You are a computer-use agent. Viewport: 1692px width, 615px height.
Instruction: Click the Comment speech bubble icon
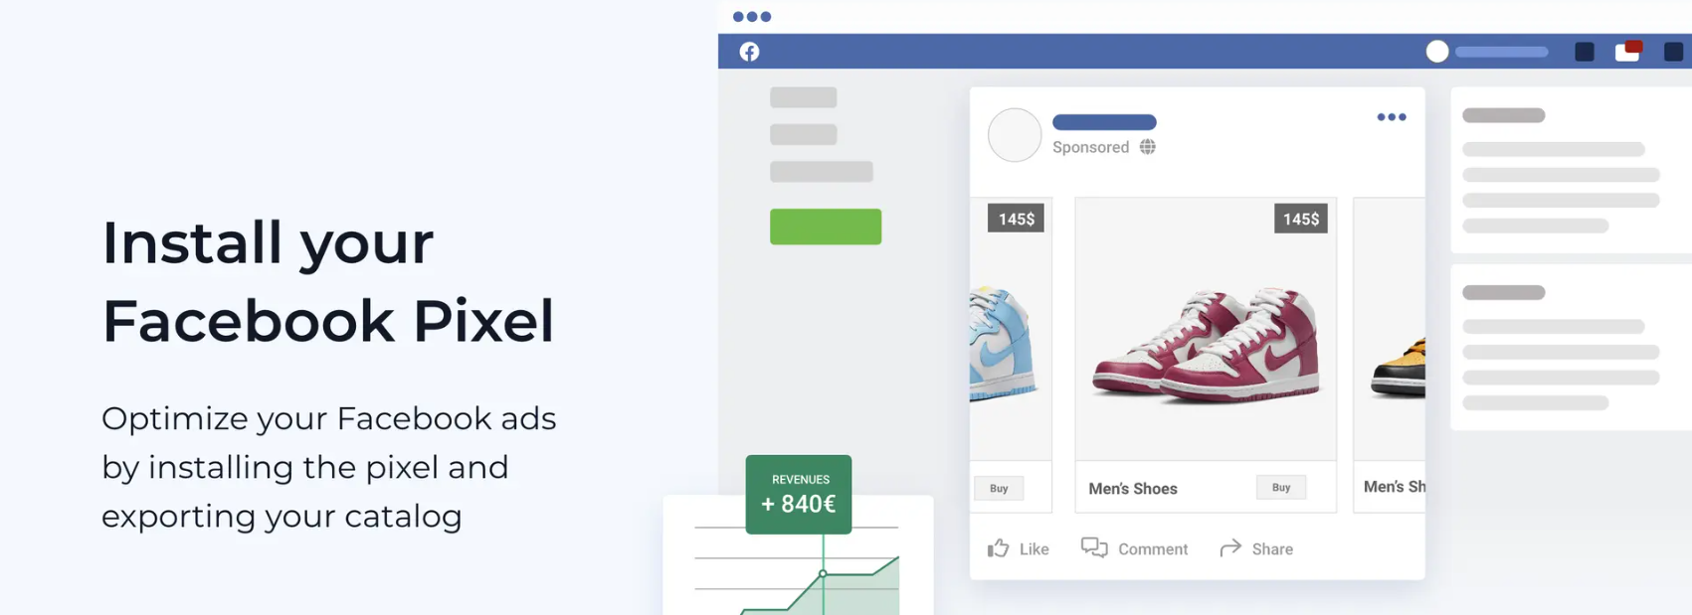[1094, 548]
